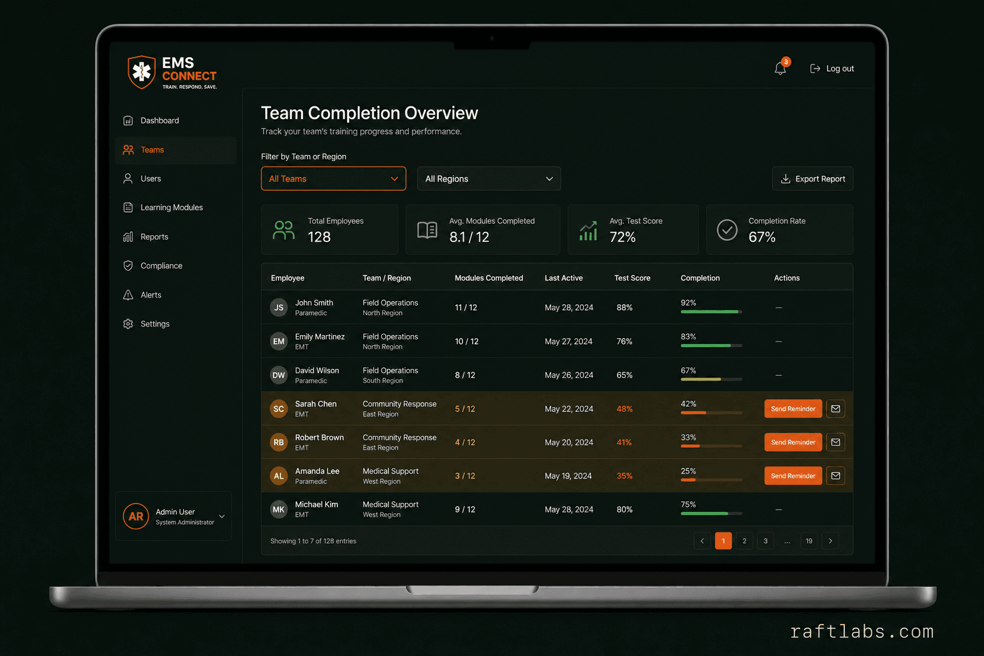Open Compliance in the sidebar

(x=176, y=266)
